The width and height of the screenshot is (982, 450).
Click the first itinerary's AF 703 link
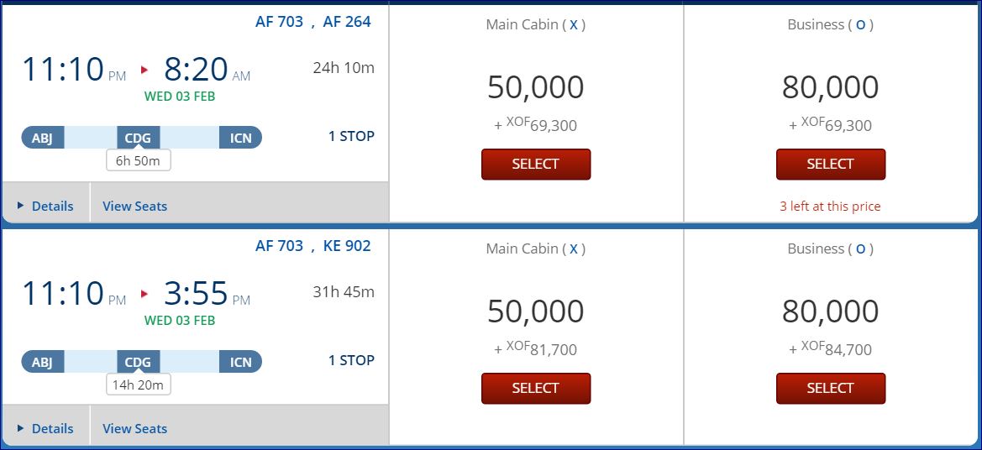pos(279,22)
